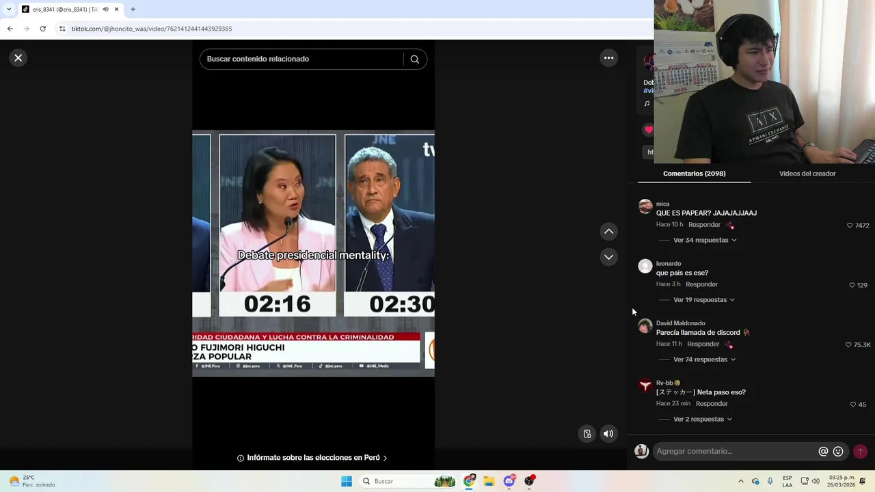
Task: Like mica's comment with heart icon
Action: coord(850,225)
